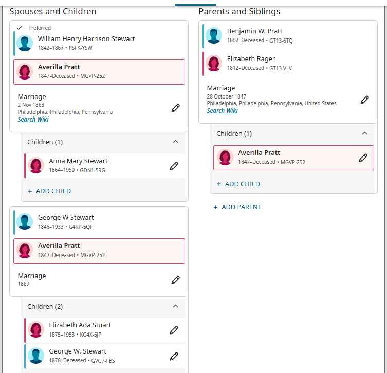The width and height of the screenshot is (387, 373).
Task: Click Add Parent button
Action: tap(237, 207)
